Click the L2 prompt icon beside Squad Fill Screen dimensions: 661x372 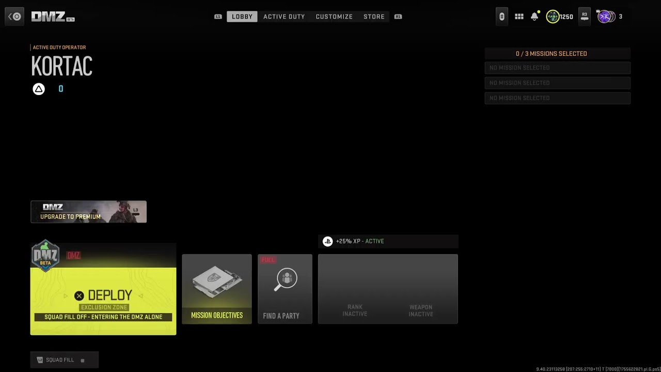tap(40, 360)
